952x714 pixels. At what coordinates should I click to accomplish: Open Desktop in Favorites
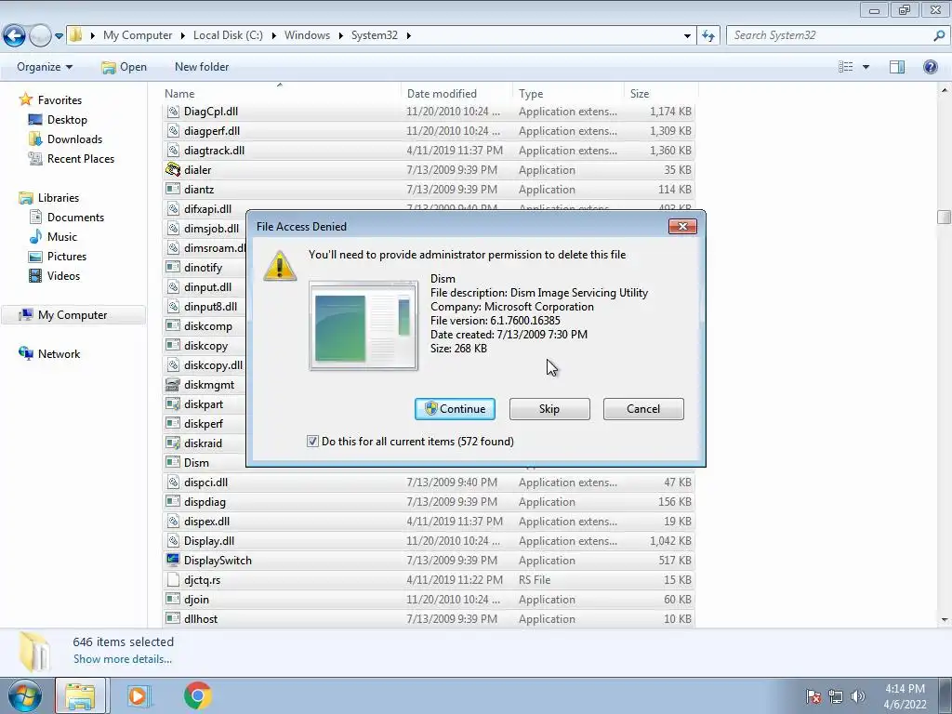(x=59, y=120)
